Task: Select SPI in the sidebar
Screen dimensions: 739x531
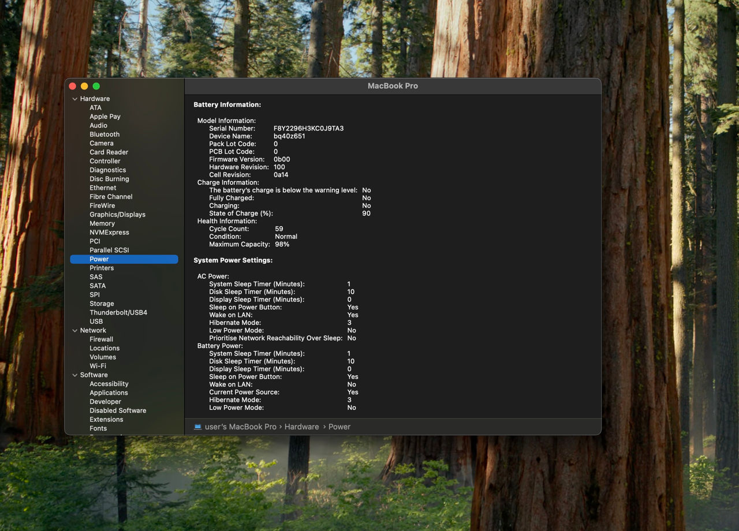Action: (x=95, y=295)
